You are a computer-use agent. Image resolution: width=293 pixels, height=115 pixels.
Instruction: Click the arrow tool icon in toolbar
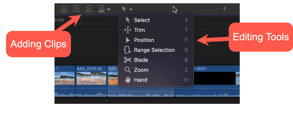124,9
